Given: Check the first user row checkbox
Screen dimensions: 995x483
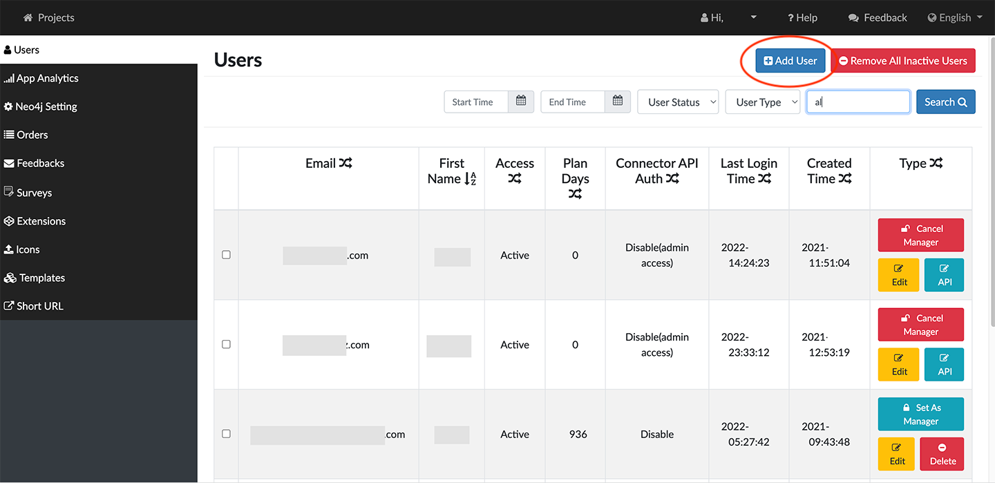Looking at the screenshot, I should pyautogui.click(x=226, y=255).
